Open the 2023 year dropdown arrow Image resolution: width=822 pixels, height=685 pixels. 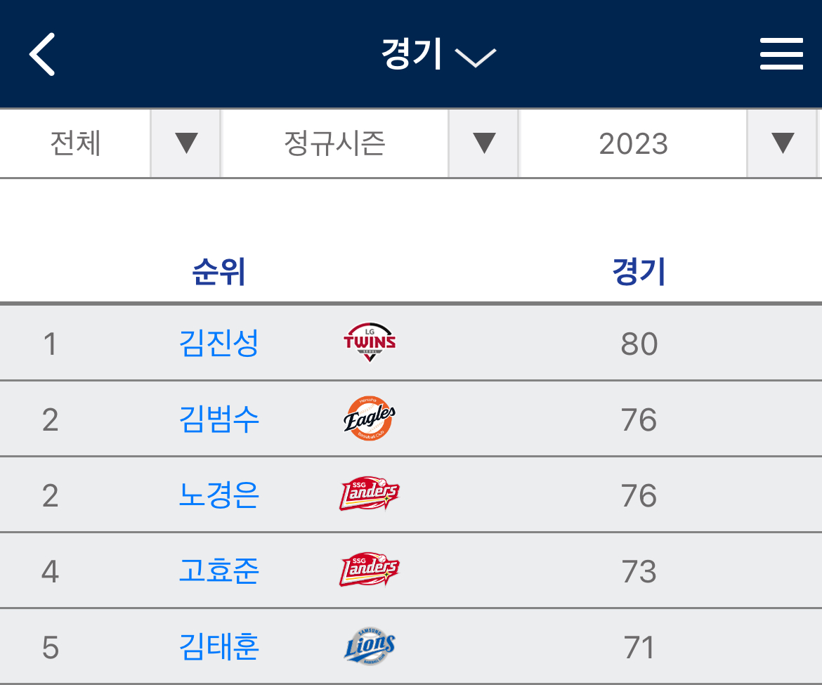[x=782, y=143]
